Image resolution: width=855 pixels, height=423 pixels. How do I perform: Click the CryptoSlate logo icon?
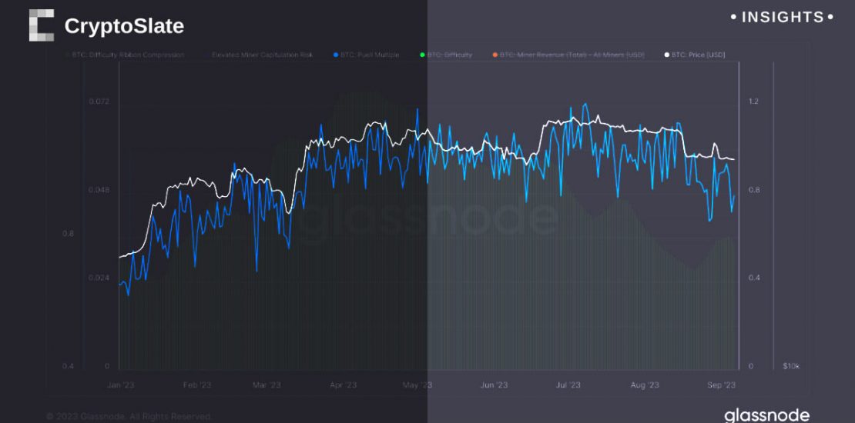tap(42, 25)
